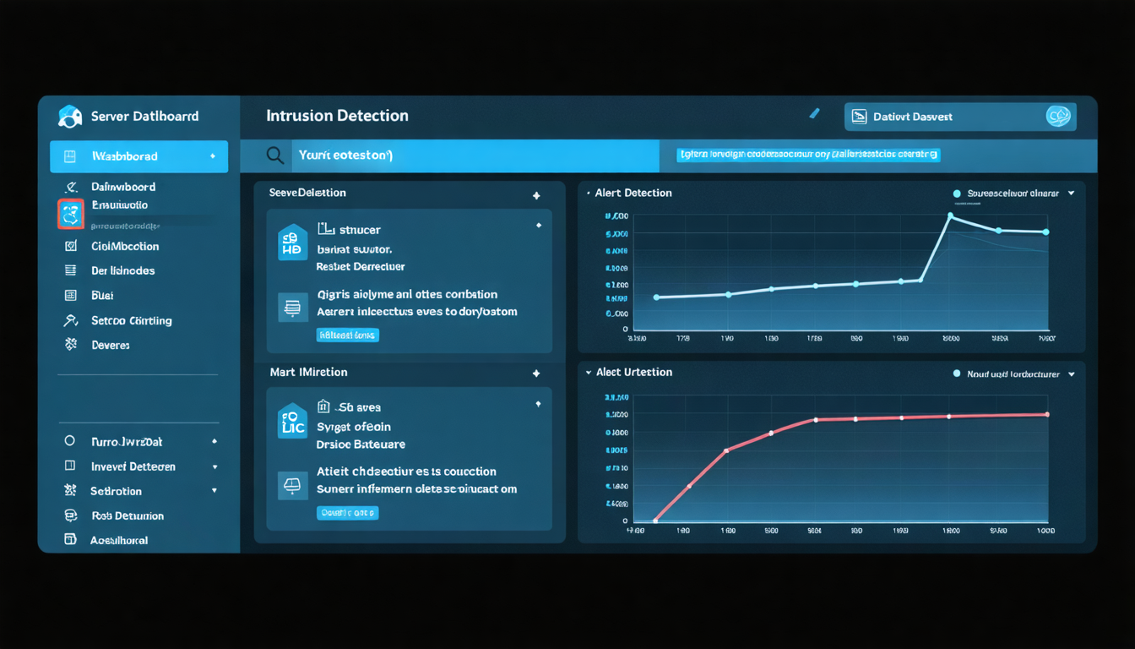Select the Washbnborad sidebar item
This screenshot has width=1135, height=649.
pos(139,156)
